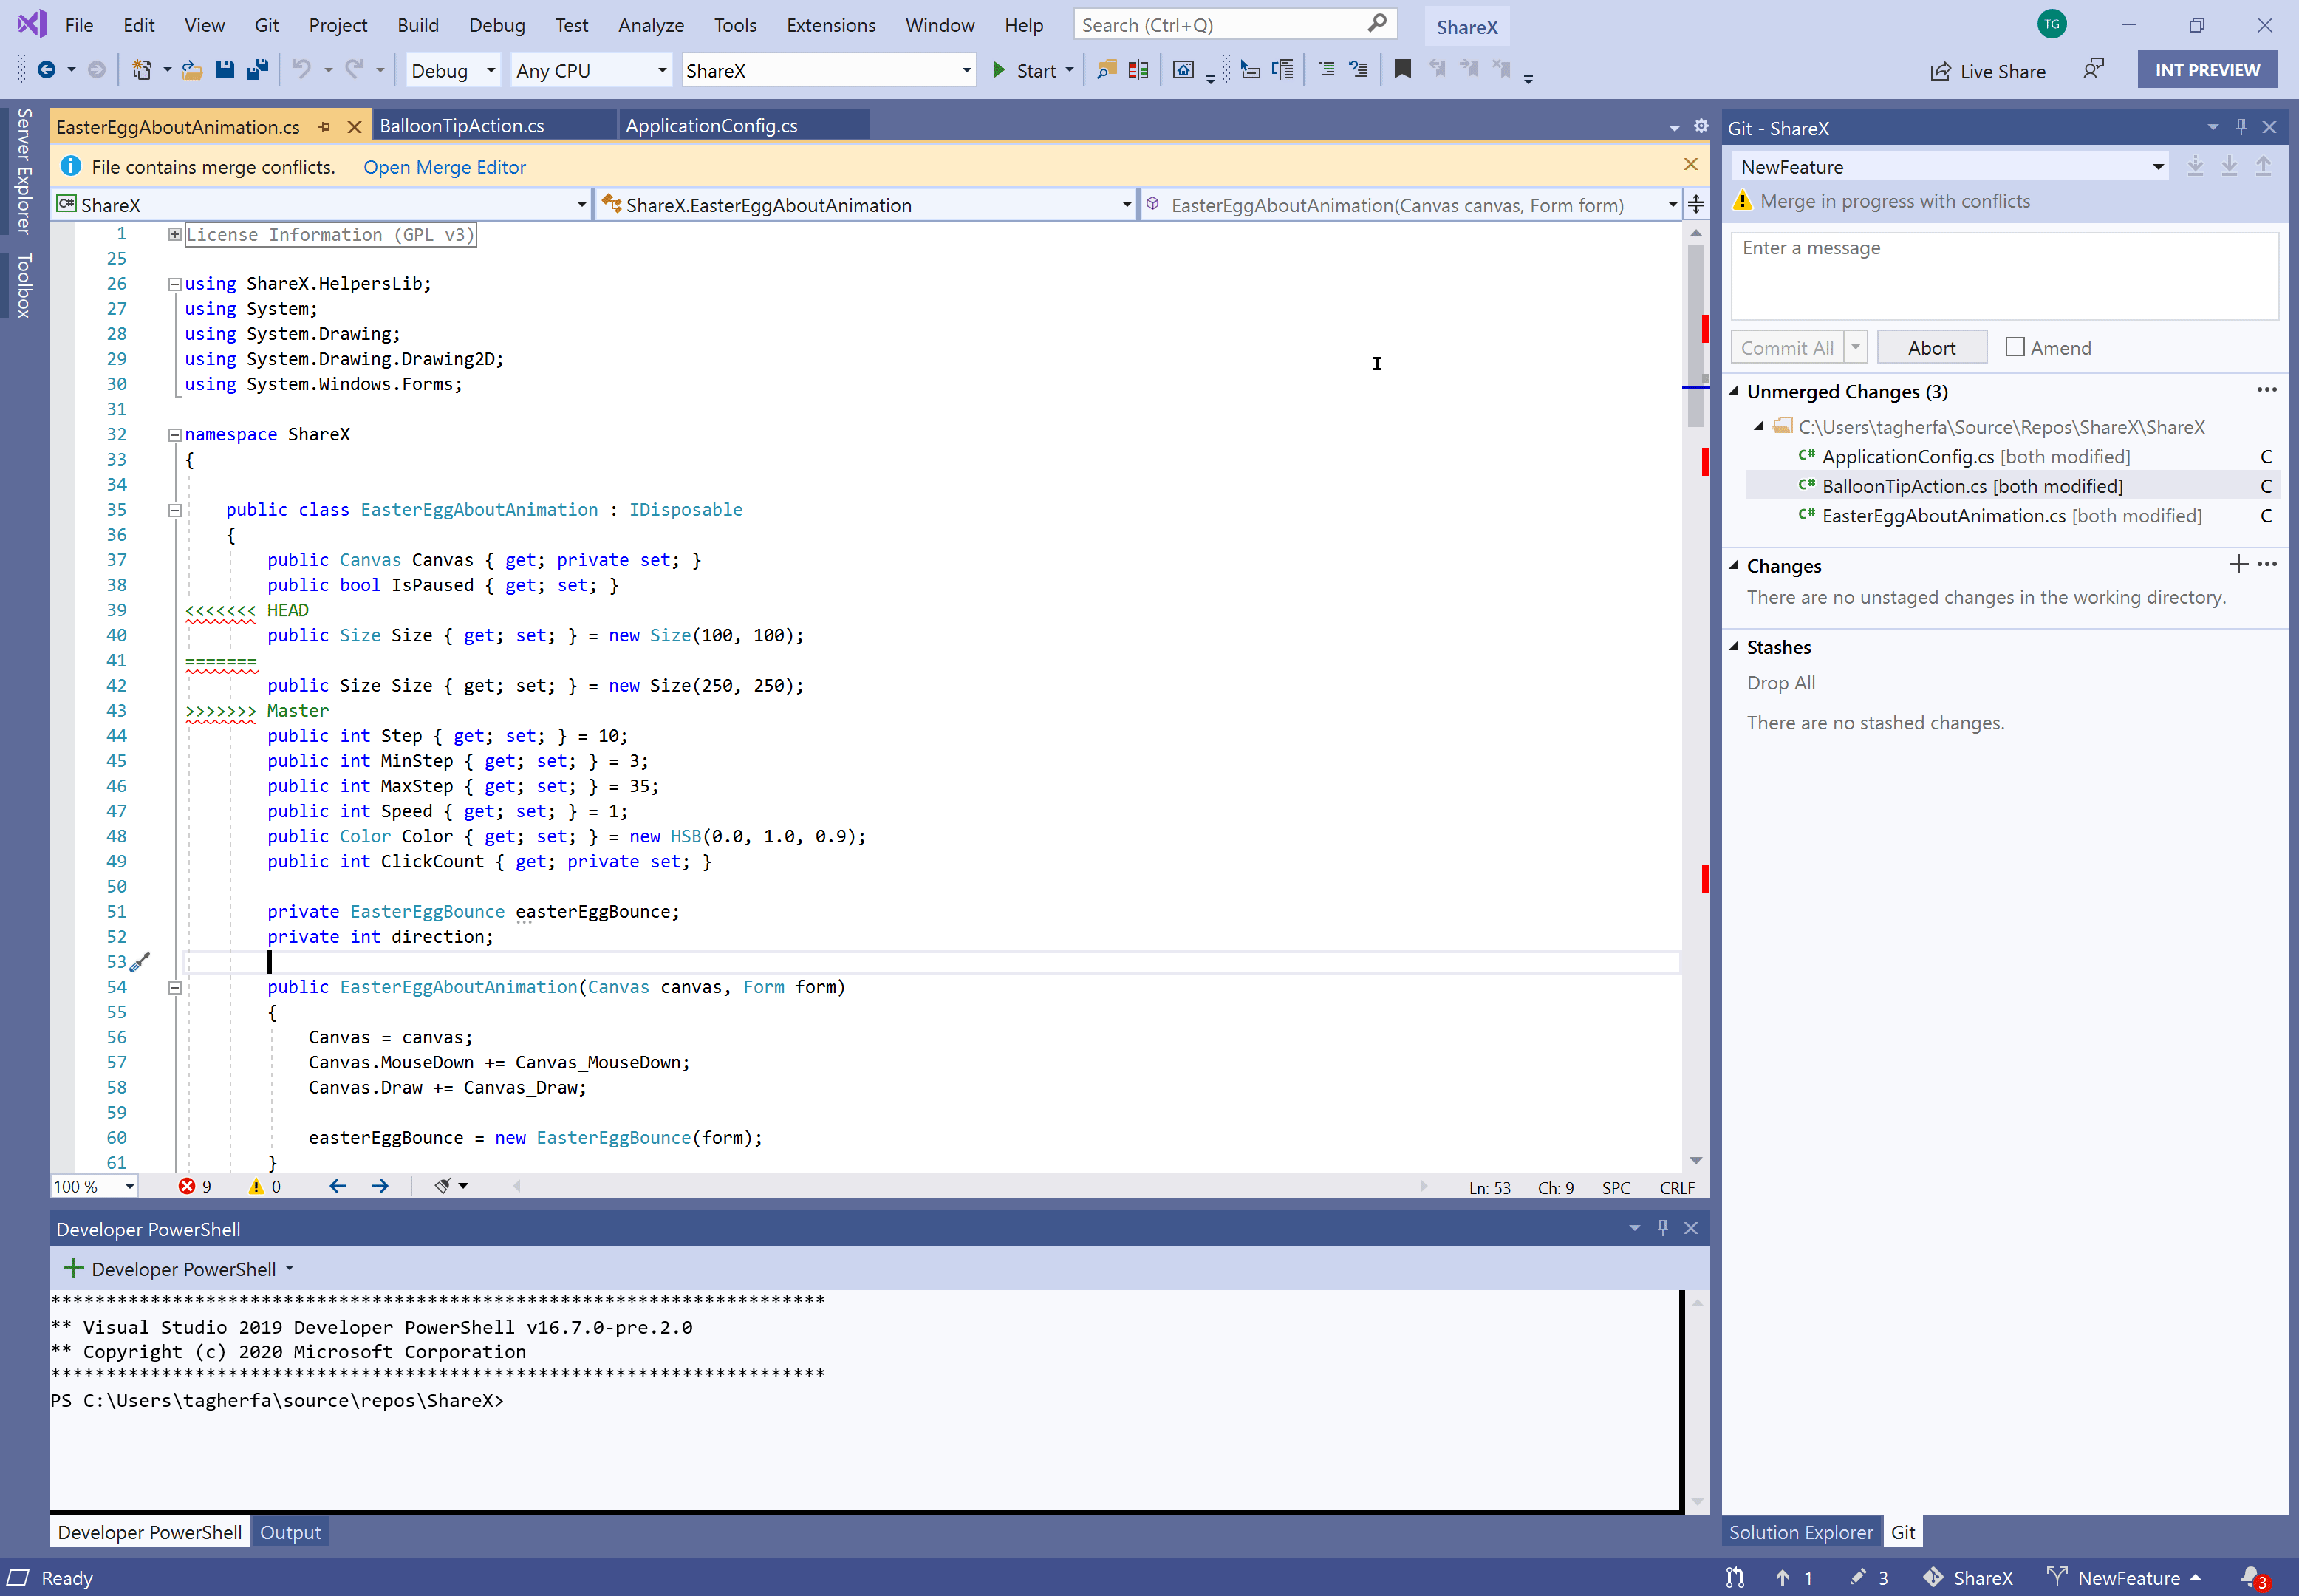Viewport: 2299px width, 1596px height.
Task: Toggle the Amend checkbox in Git panel
Action: click(2018, 346)
